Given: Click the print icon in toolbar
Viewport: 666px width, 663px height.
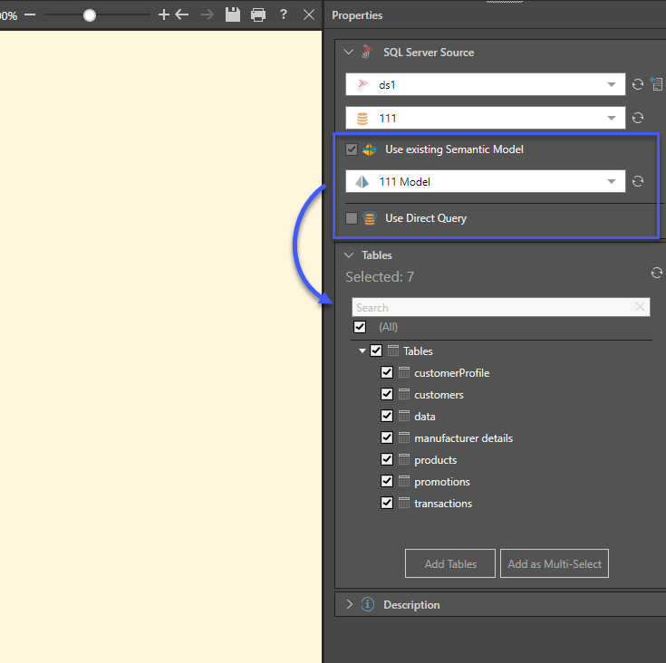Looking at the screenshot, I should coord(258,14).
